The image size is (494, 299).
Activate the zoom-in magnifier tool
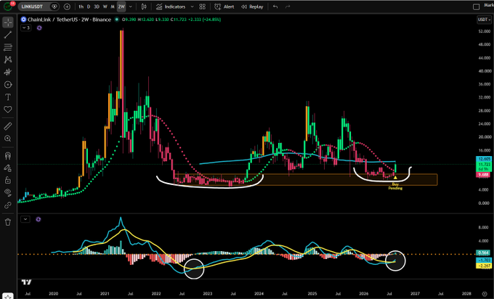(8, 139)
